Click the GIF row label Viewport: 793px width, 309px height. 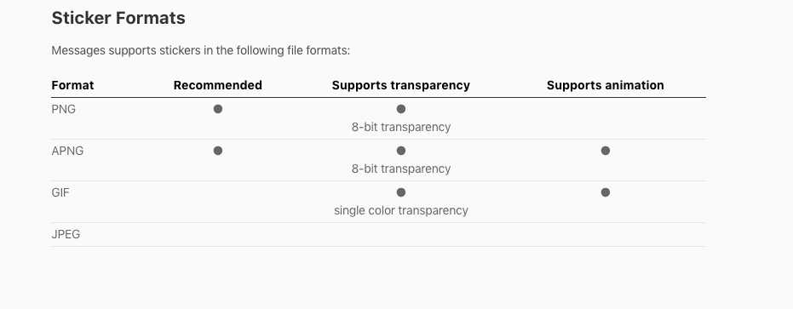tap(60, 192)
